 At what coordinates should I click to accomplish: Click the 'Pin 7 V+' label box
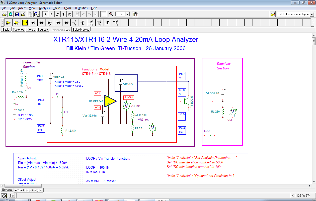click(182, 76)
